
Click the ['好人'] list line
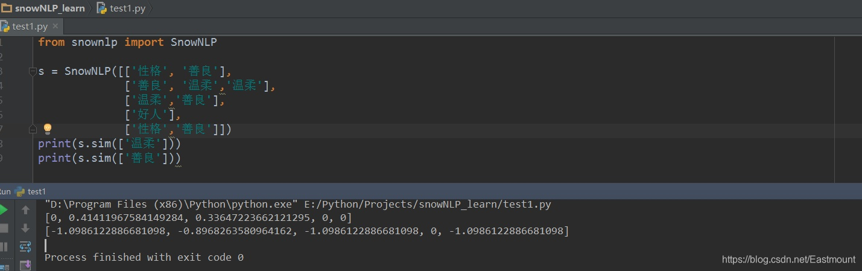point(153,115)
